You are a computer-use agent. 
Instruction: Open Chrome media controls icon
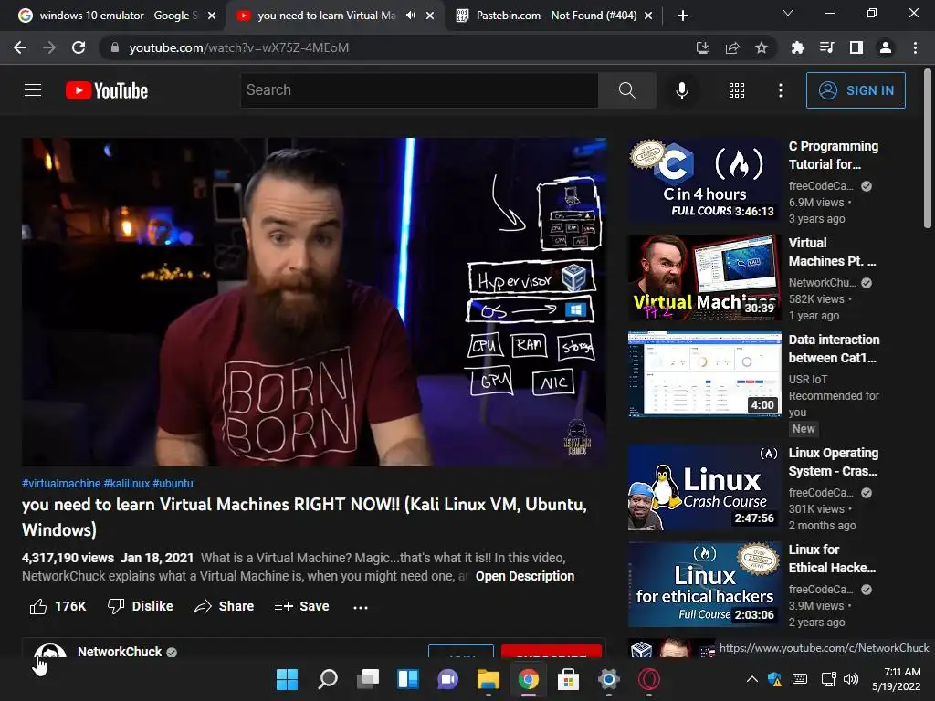click(826, 47)
